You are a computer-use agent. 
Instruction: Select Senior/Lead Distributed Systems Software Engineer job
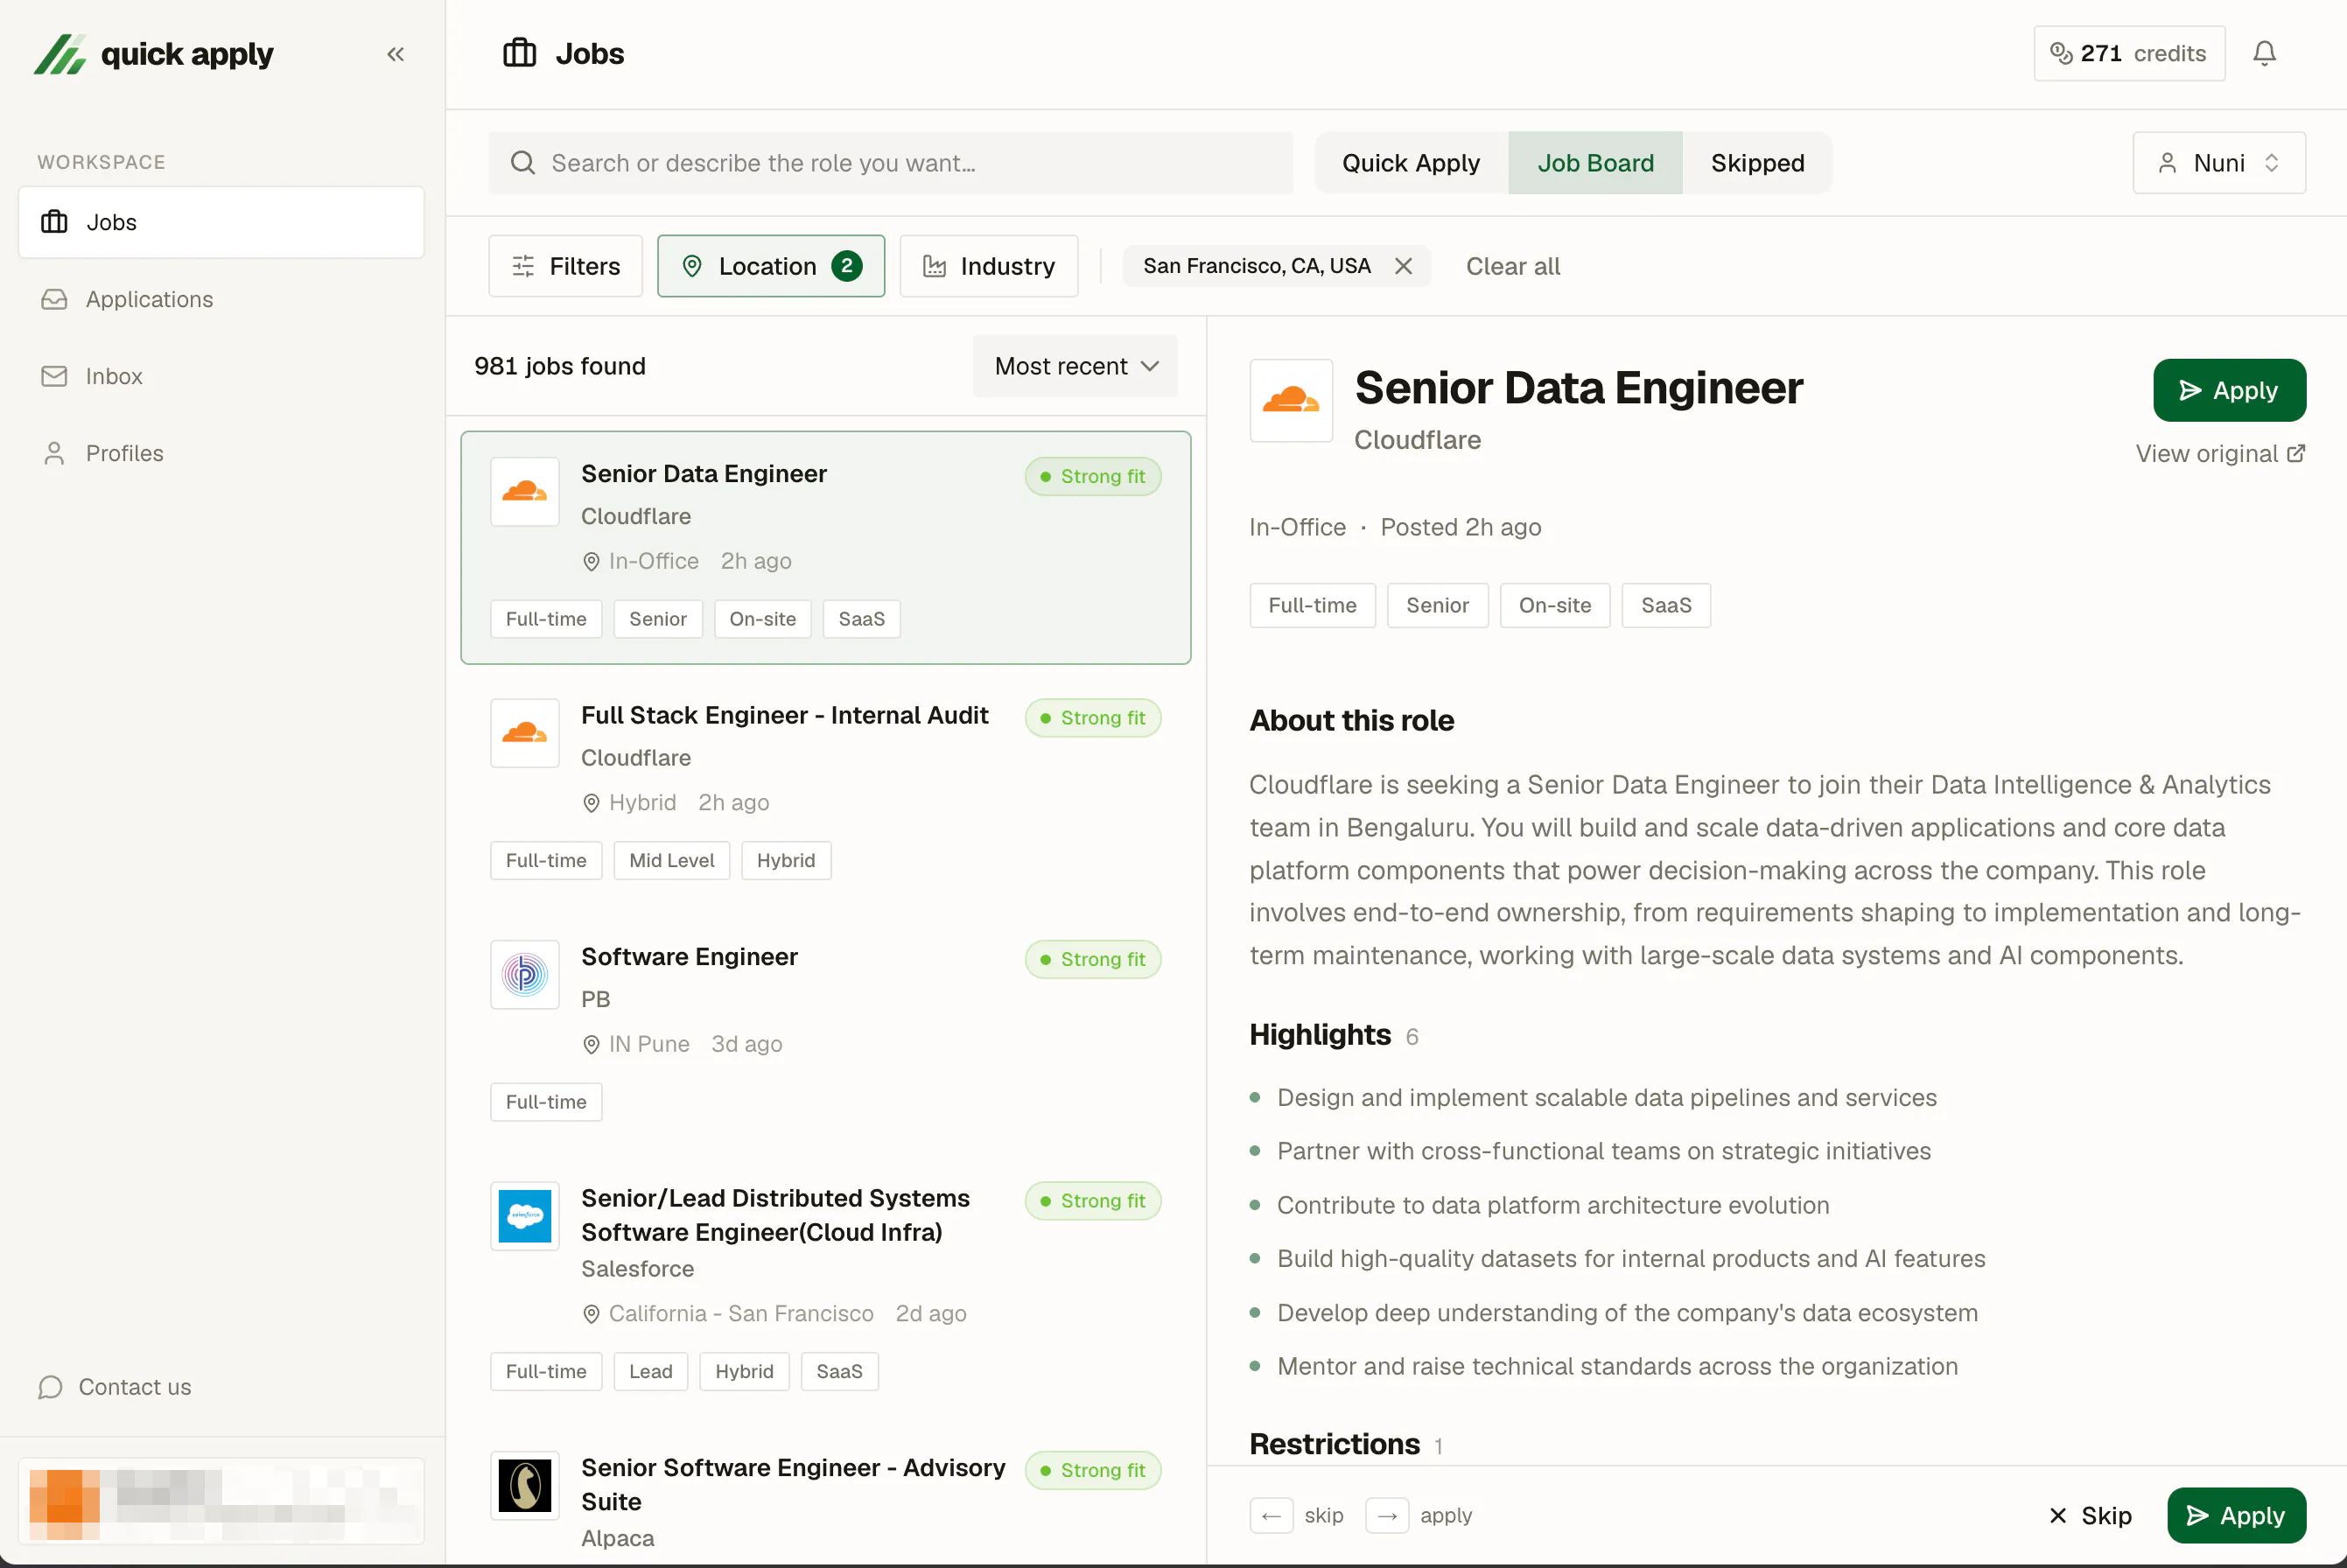(x=826, y=1286)
